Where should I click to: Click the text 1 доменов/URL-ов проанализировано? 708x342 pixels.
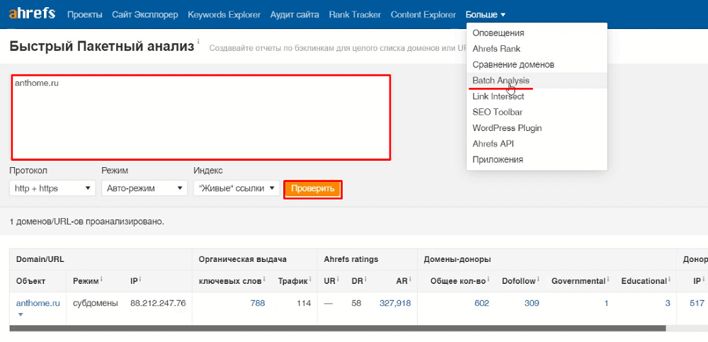click(x=86, y=222)
